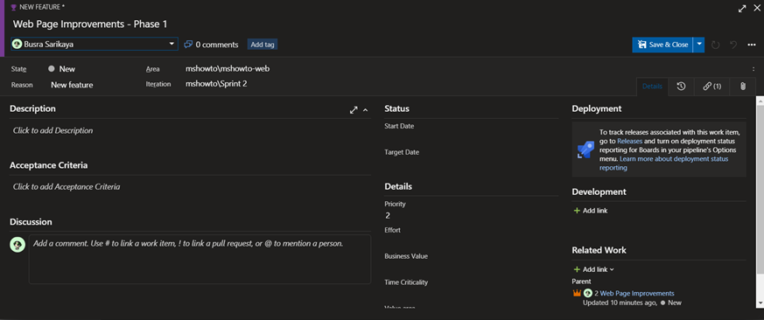Open the assignee dropdown for Busra Sarikaya
This screenshot has height=320, width=764.
[x=95, y=44]
